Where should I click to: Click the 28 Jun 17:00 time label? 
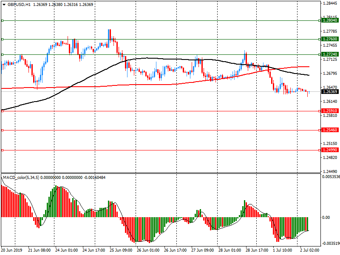coord(257,250)
